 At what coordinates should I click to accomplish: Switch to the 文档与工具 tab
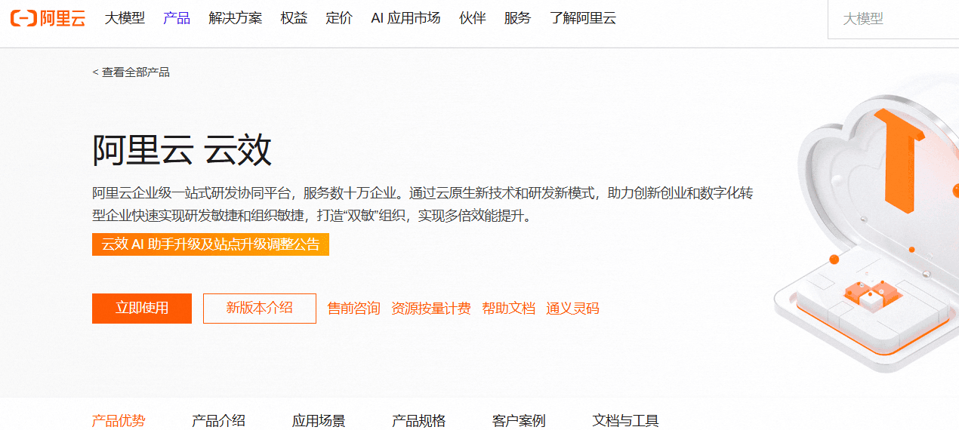(x=625, y=421)
